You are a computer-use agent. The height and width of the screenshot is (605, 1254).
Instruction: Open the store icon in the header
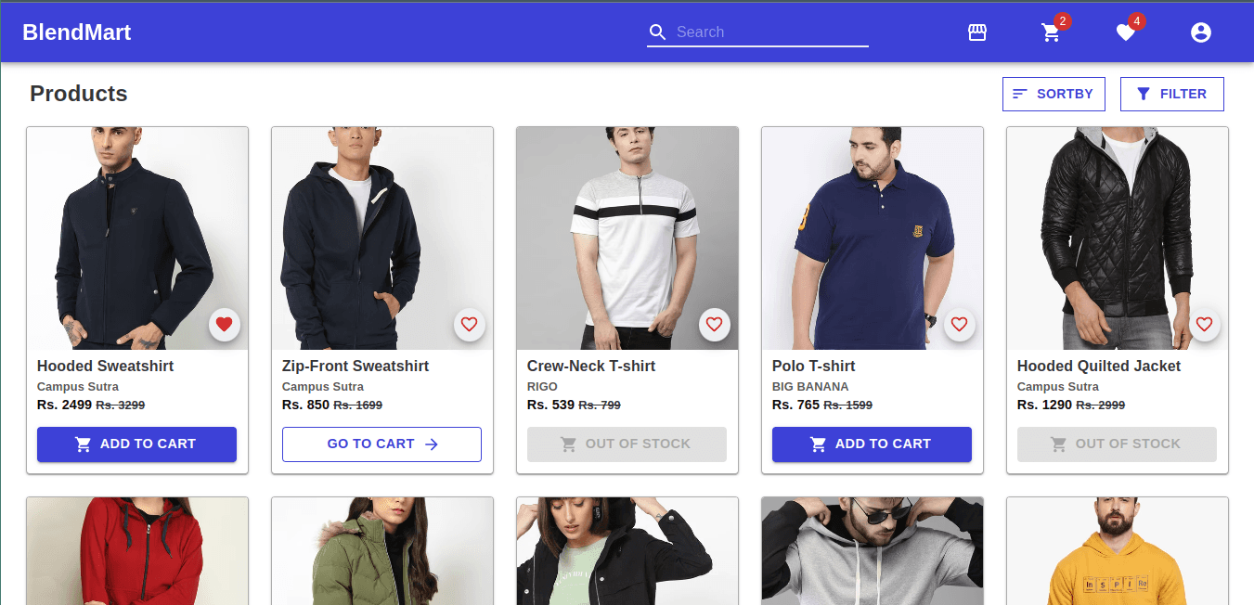[x=976, y=32]
